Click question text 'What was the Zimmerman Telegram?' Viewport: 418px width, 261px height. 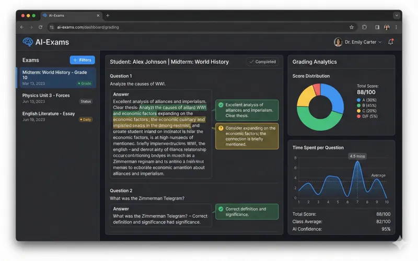click(x=147, y=198)
